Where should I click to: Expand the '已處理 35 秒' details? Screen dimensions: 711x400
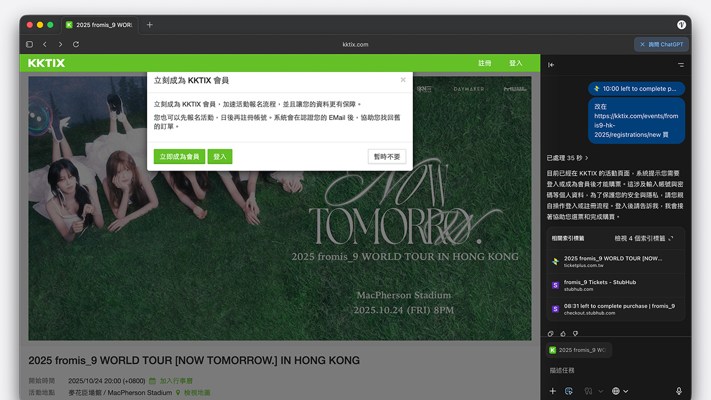[567, 158]
